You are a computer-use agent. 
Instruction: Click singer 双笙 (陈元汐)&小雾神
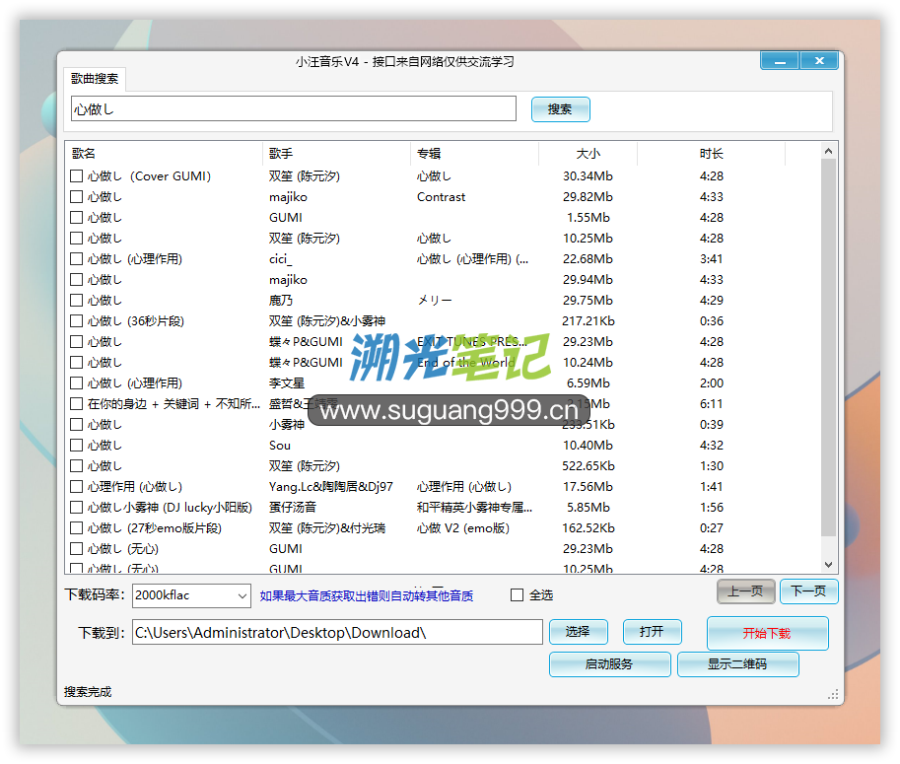coord(327,320)
